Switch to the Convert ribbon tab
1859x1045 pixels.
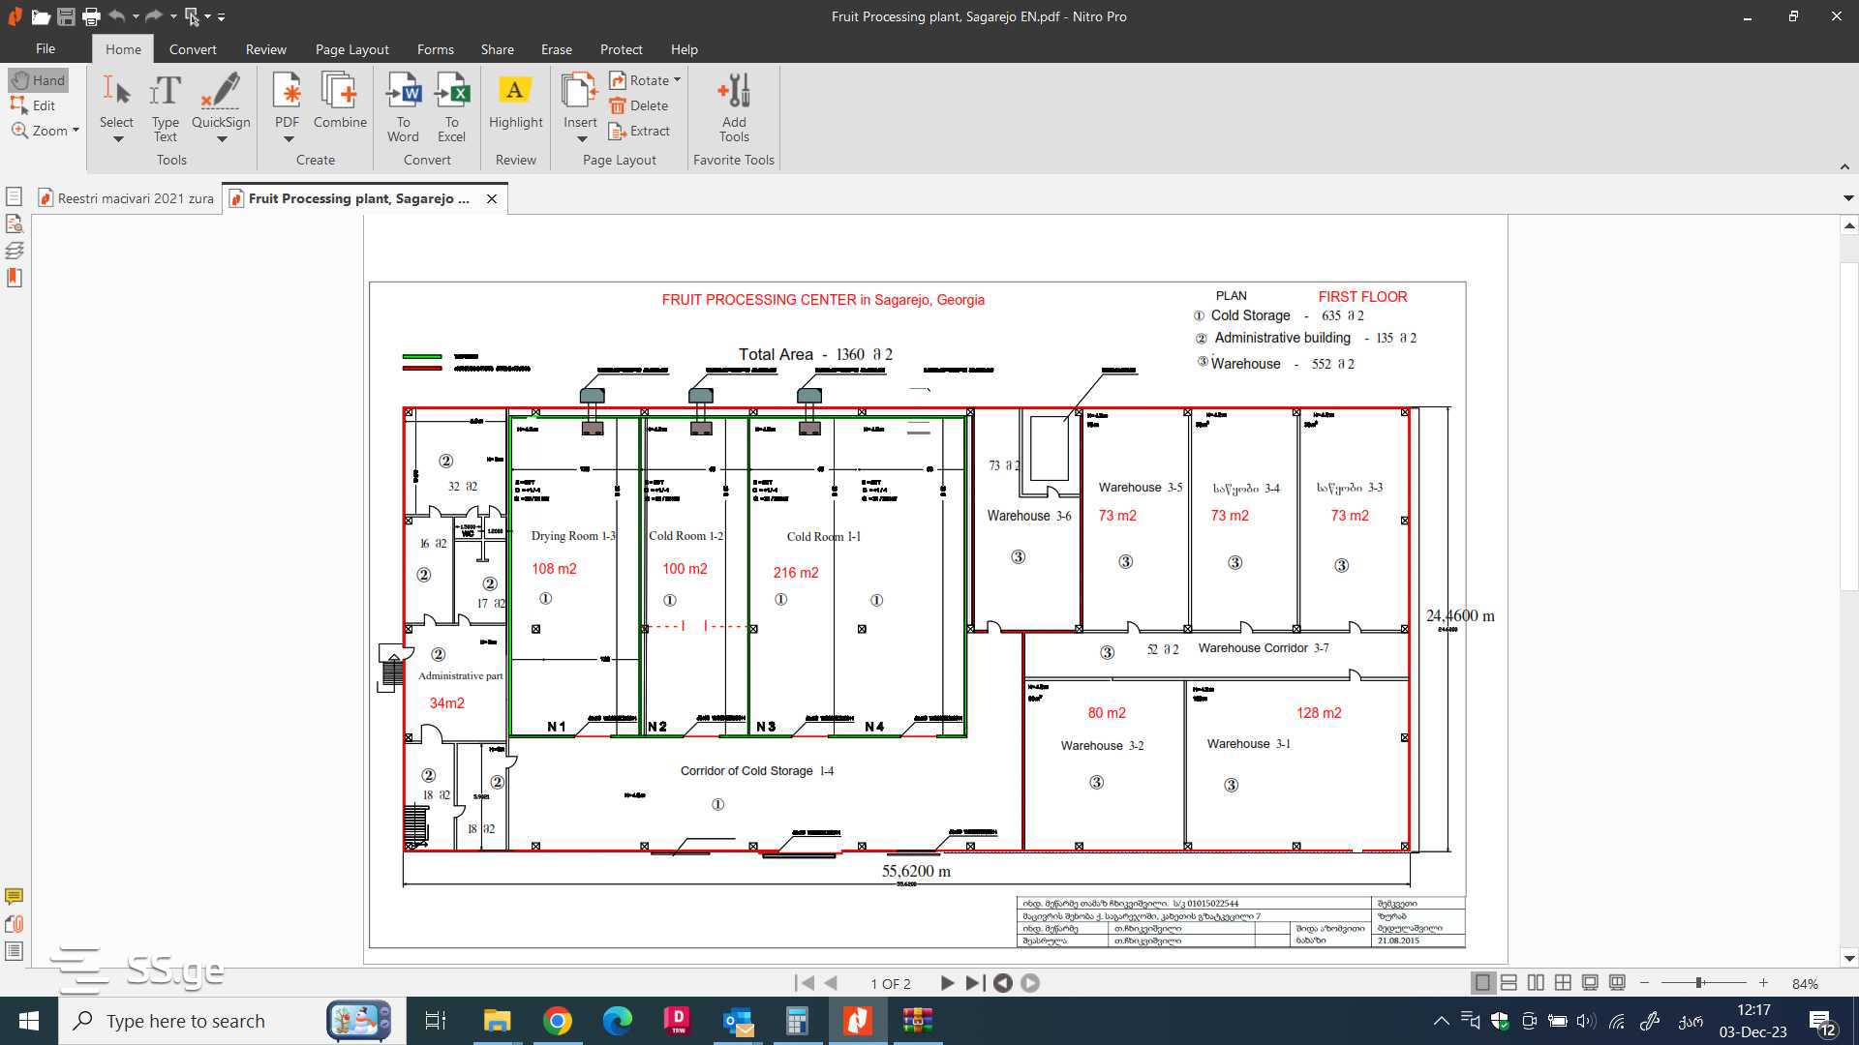tap(193, 49)
